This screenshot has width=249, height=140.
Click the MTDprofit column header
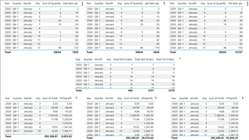click(66, 98)
